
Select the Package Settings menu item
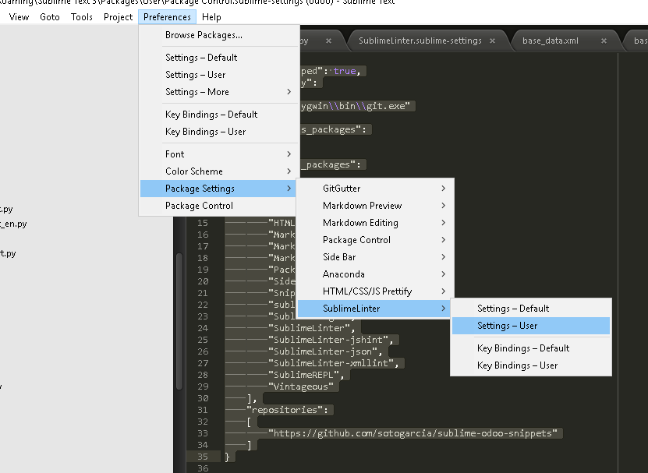218,189
